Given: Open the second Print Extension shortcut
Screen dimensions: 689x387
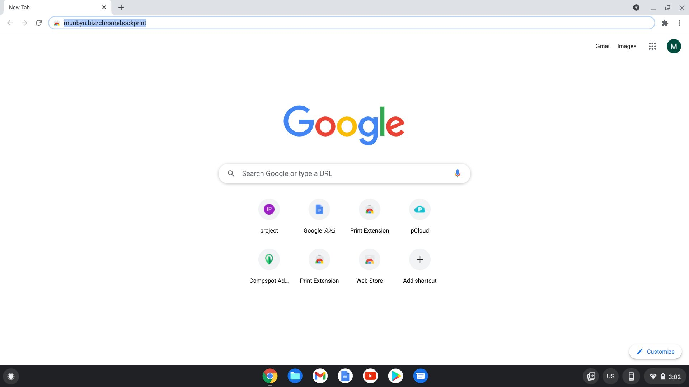Looking at the screenshot, I should tap(319, 259).
